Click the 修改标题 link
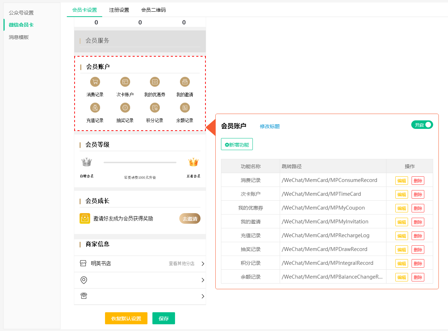 coord(270,126)
